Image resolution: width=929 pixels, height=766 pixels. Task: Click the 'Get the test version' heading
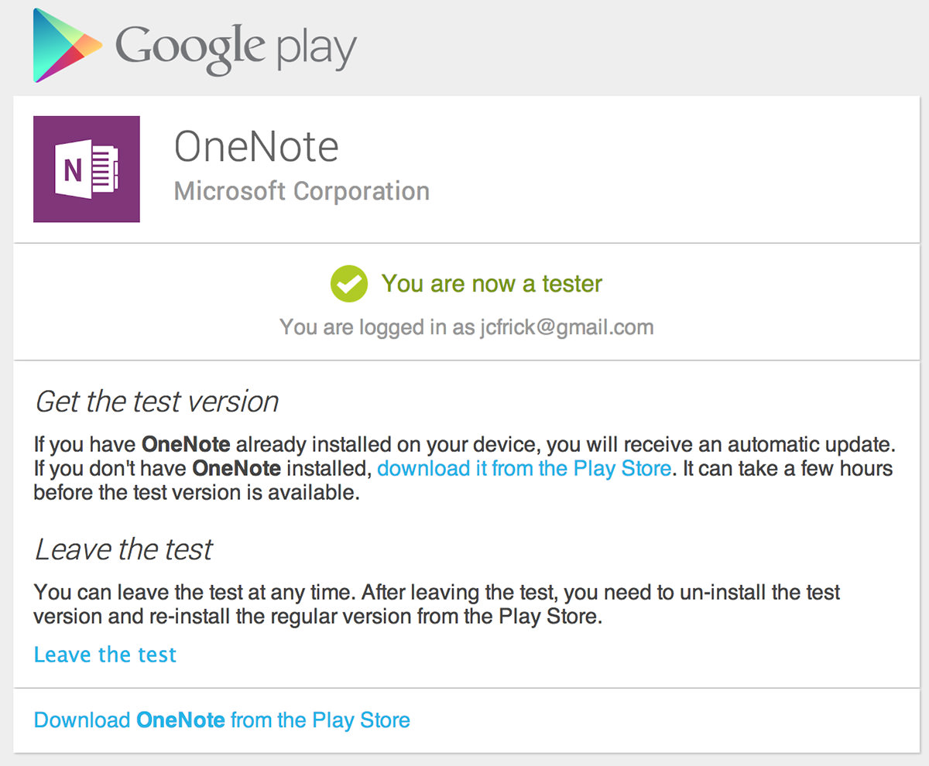(x=156, y=402)
